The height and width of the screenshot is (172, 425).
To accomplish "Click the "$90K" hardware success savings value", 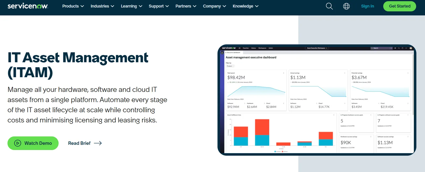I will tap(346, 143).
